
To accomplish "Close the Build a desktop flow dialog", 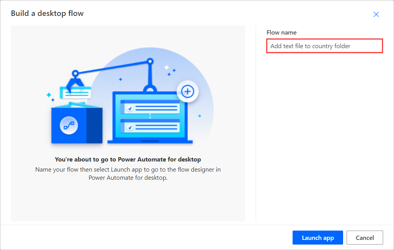I will (376, 14).
